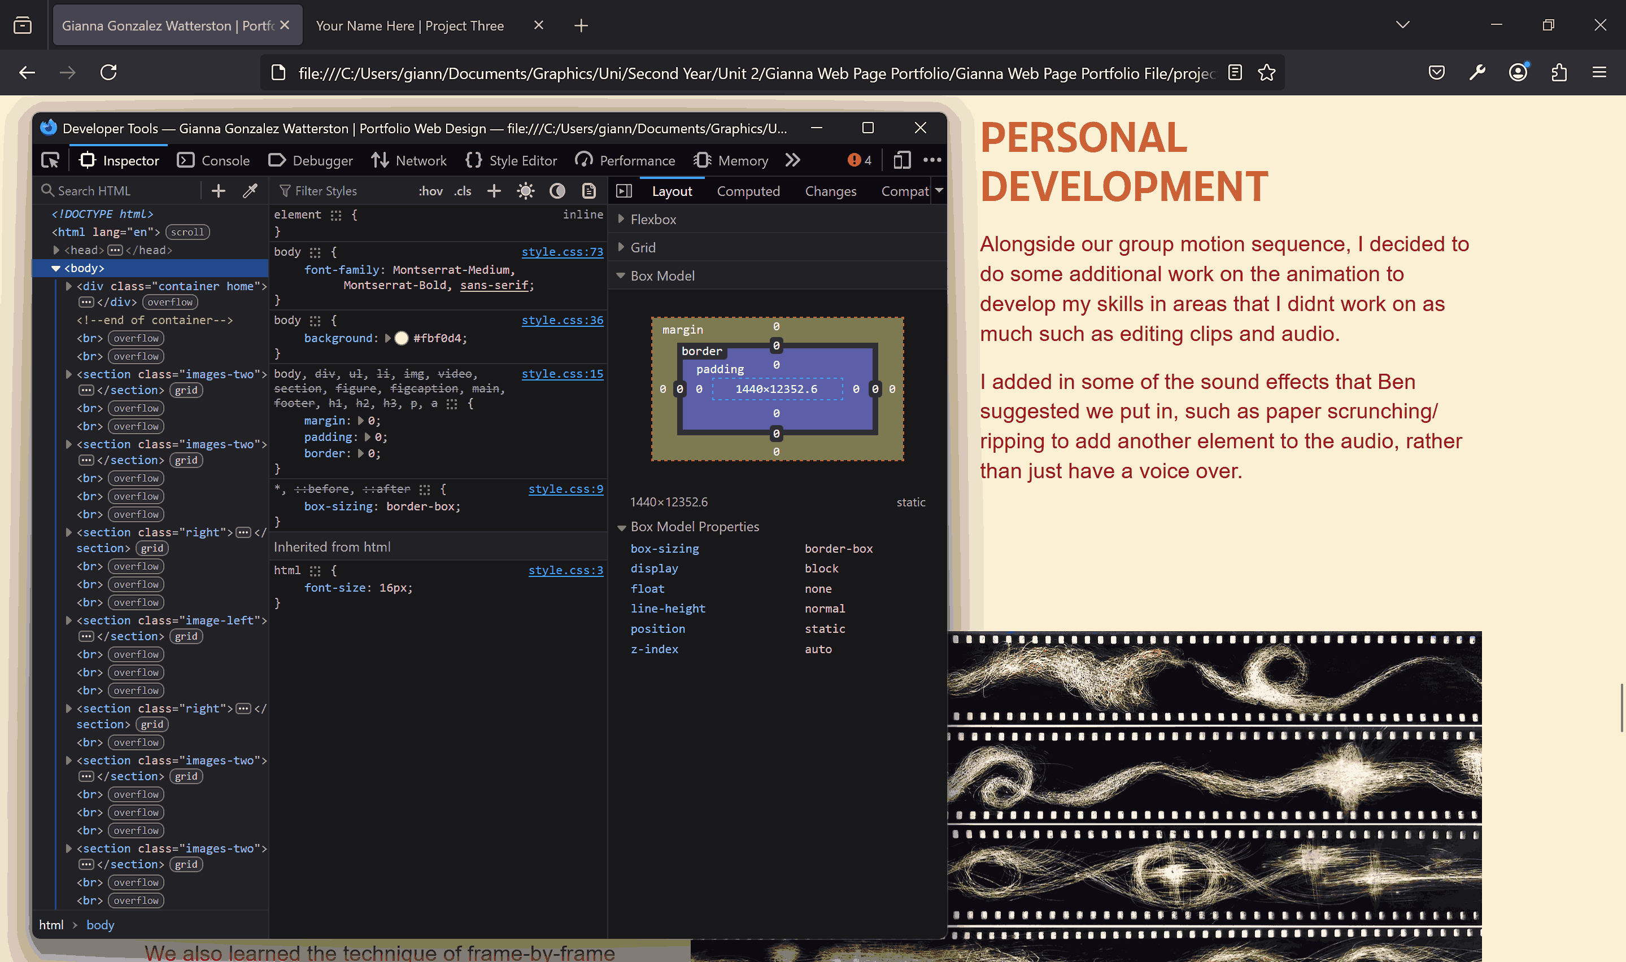Screen dimensions: 1626x962
Task: Open the Compatibility tab
Action: tap(905, 191)
